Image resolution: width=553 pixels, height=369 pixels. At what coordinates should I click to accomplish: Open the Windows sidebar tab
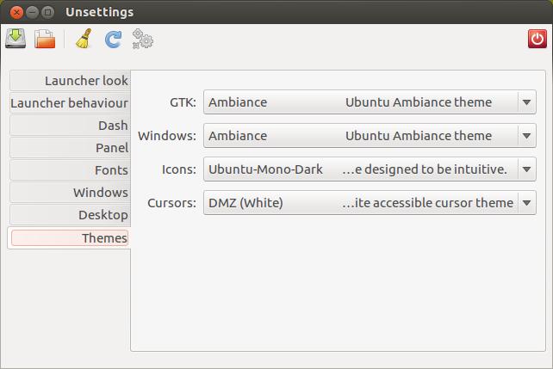(x=70, y=193)
